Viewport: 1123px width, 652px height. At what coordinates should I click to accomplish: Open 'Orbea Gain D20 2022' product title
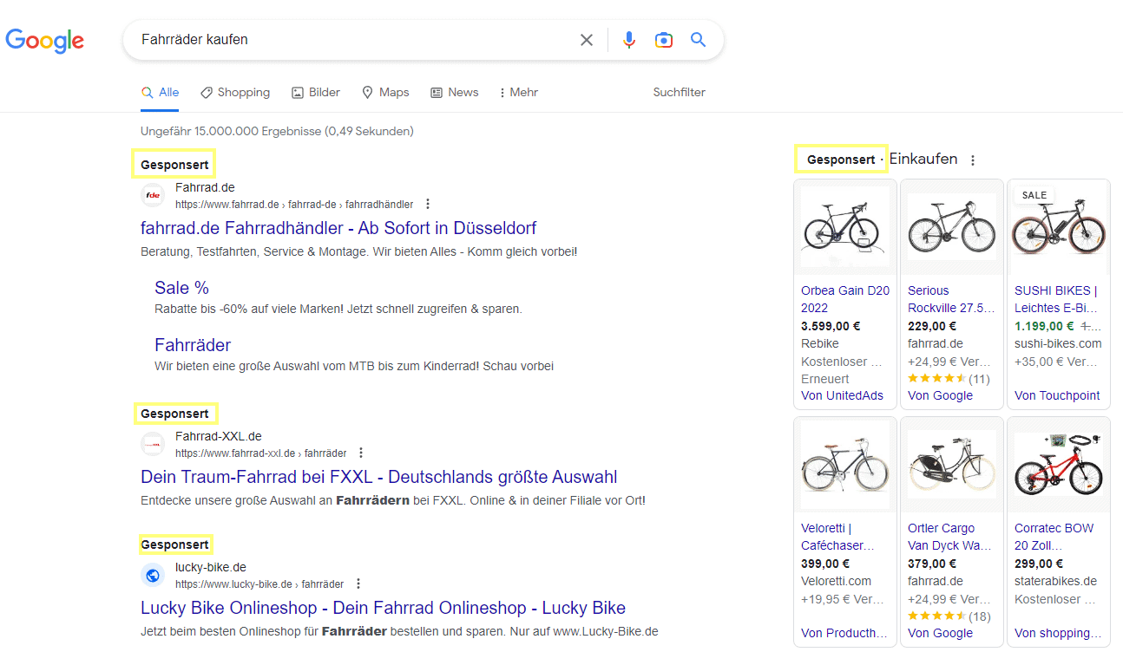click(845, 299)
